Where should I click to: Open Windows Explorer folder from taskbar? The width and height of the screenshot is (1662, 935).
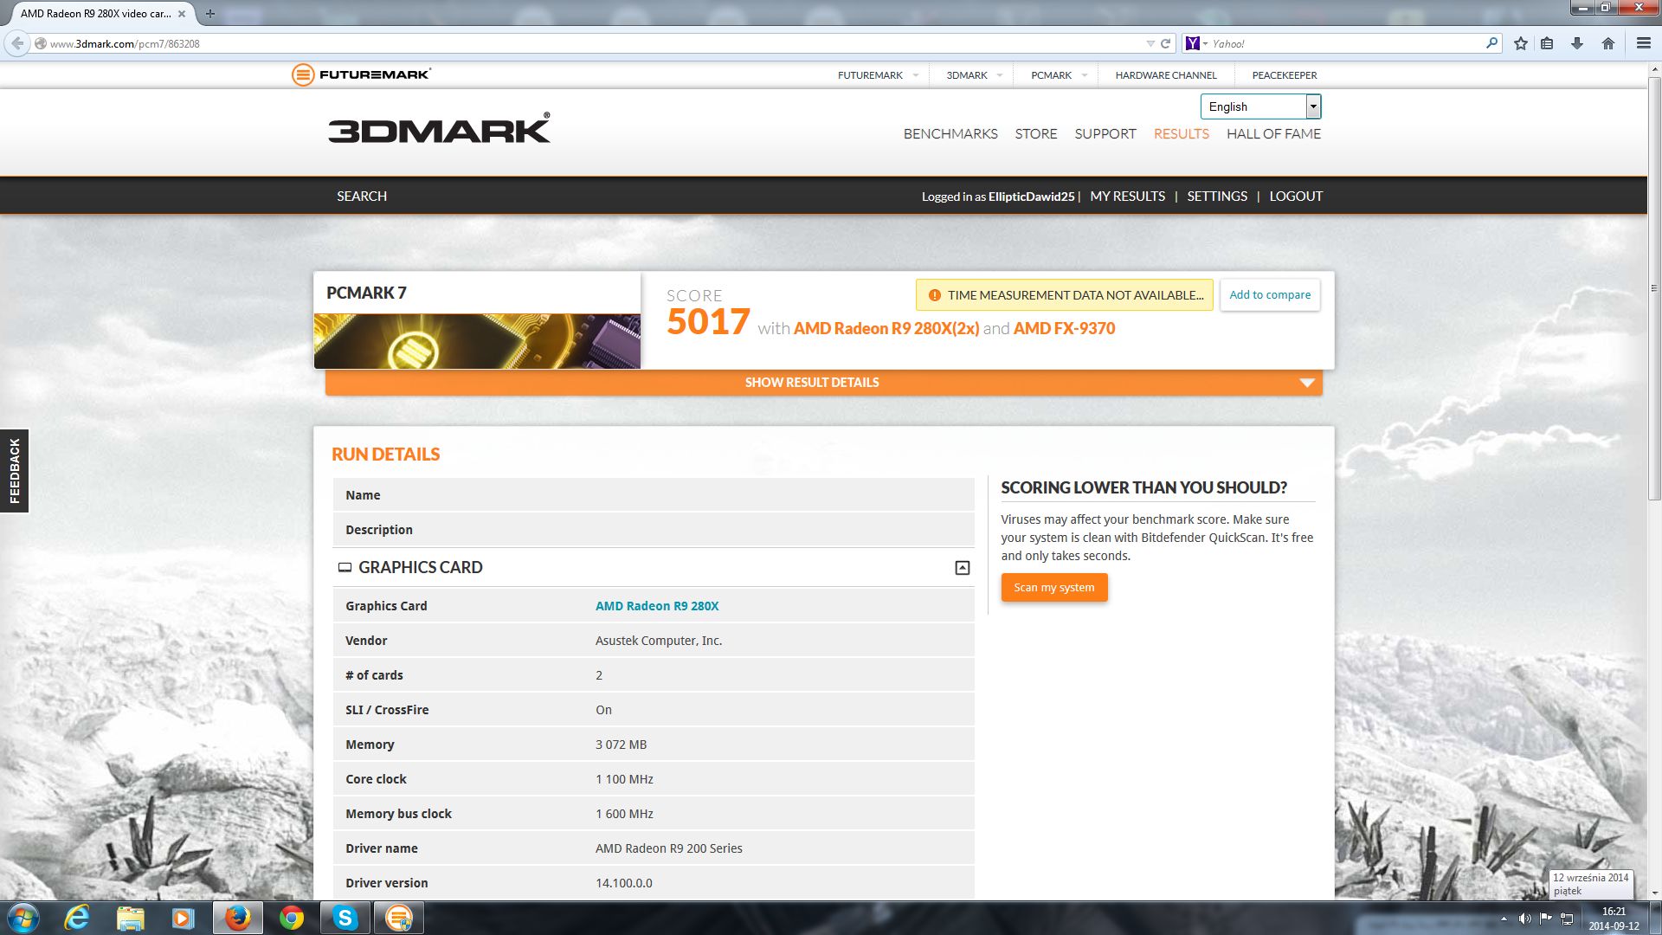(x=130, y=918)
